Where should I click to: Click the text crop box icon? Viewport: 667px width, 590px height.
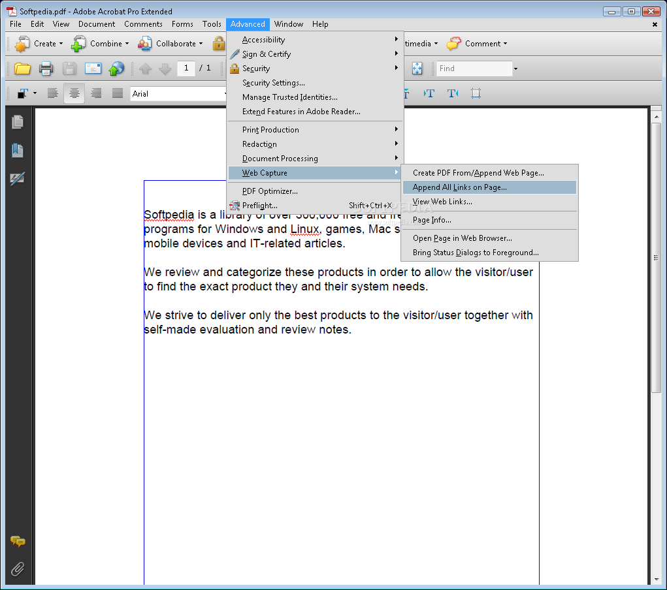click(x=476, y=93)
